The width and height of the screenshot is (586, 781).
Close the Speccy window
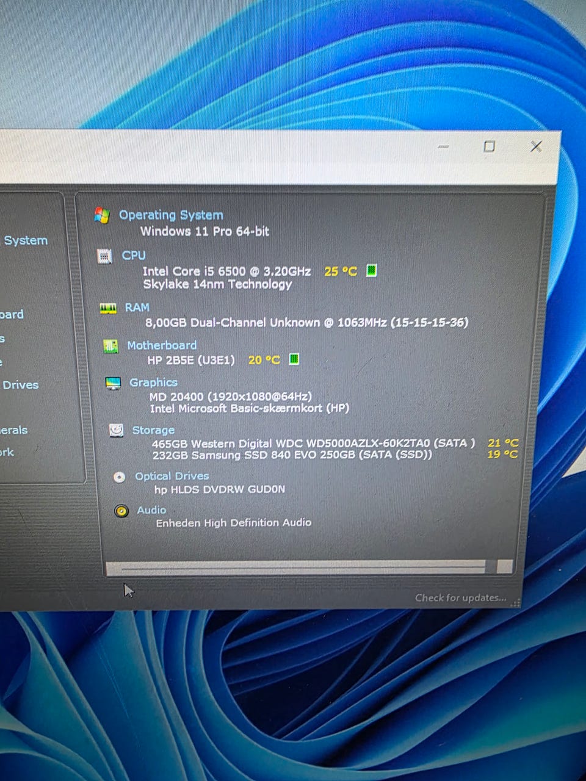coord(536,146)
